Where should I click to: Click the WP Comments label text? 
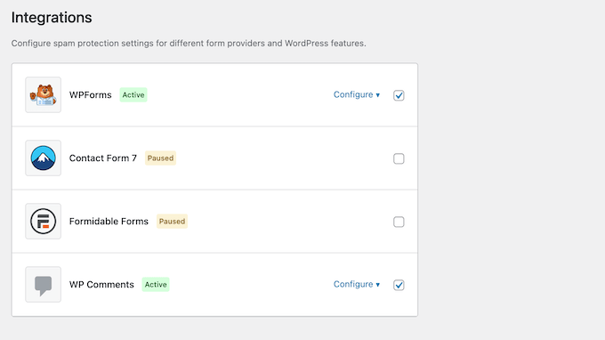point(101,285)
